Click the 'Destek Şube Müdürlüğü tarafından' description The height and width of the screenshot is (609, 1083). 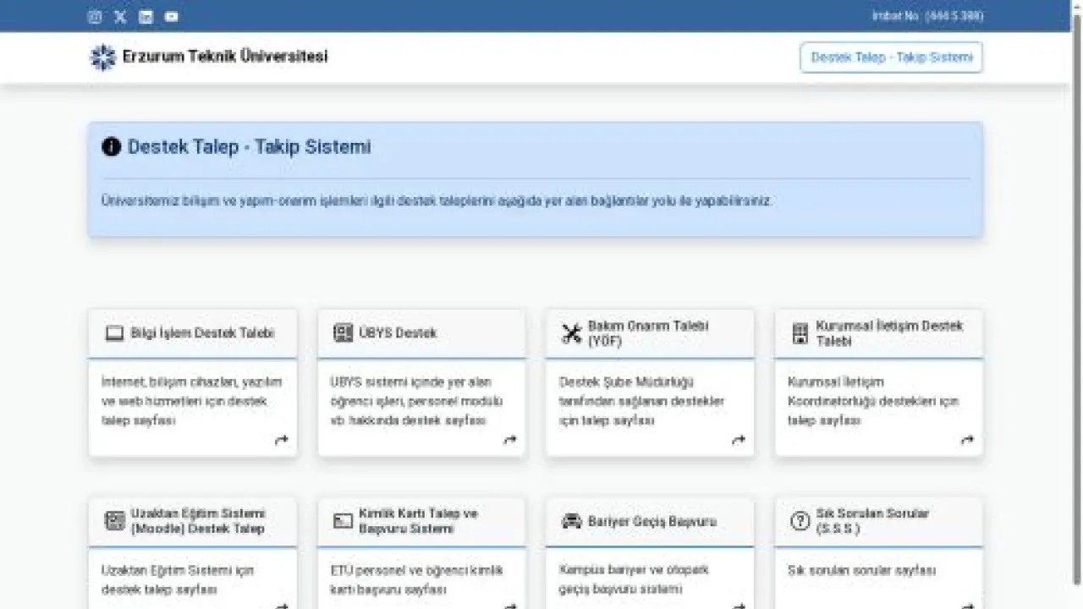click(x=642, y=401)
